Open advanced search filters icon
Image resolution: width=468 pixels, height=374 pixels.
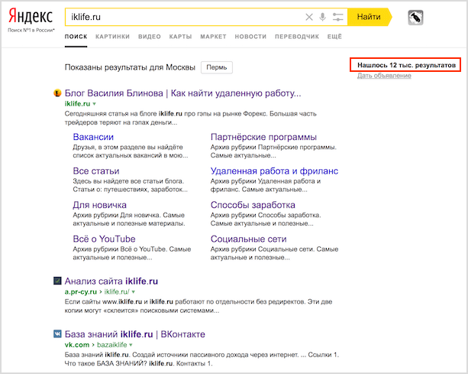(x=338, y=17)
